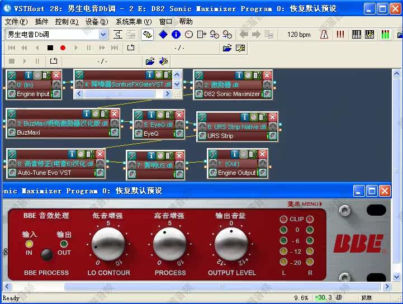
Task: Click the info icon on BuzMaxi module
Action: [86, 113]
